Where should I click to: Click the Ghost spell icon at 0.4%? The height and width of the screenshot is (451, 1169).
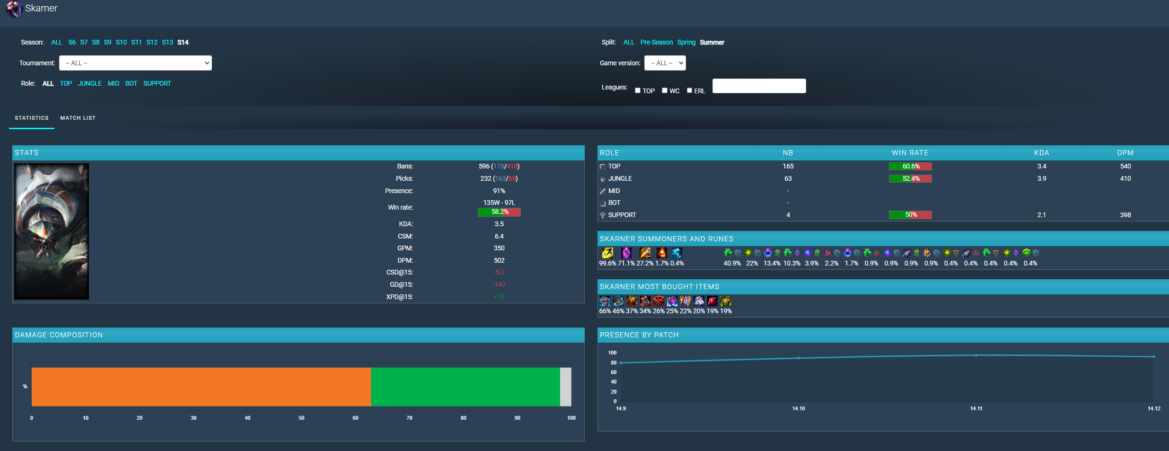(x=677, y=253)
